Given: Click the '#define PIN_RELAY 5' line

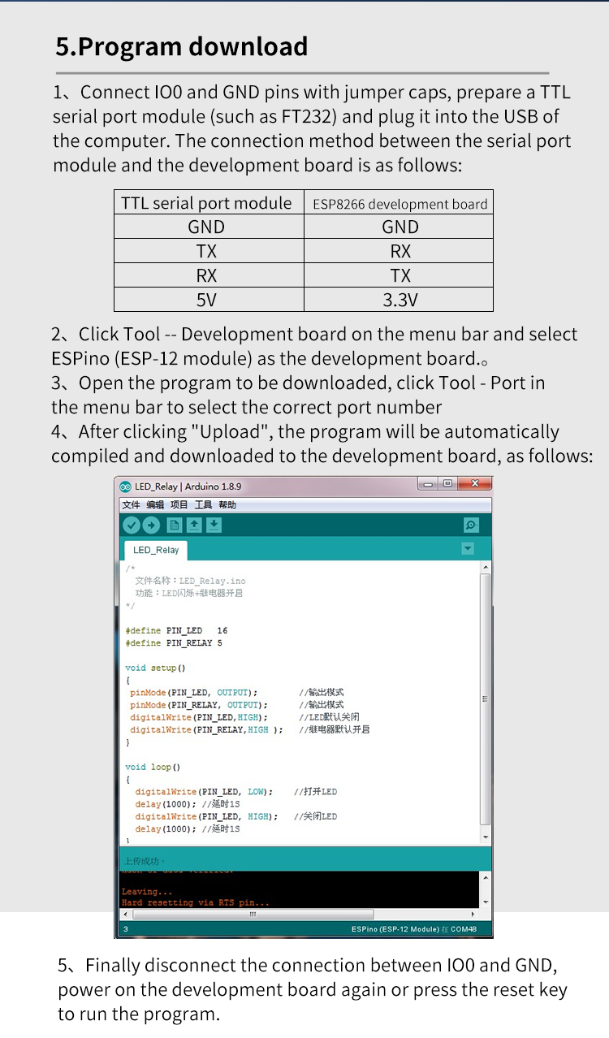Looking at the screenshot, I should click(x=174, y=643).
